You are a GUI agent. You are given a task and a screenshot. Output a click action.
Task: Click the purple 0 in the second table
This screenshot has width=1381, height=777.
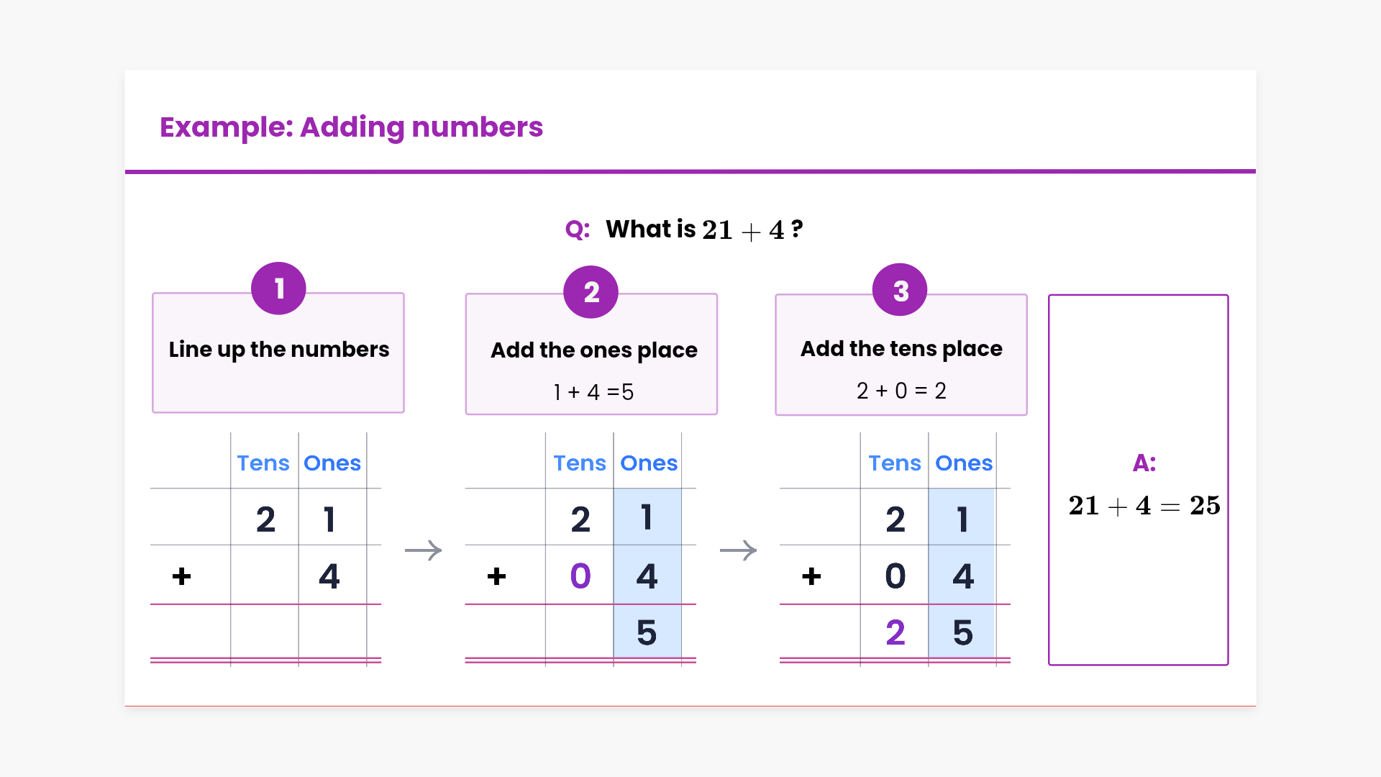(580, 576)
